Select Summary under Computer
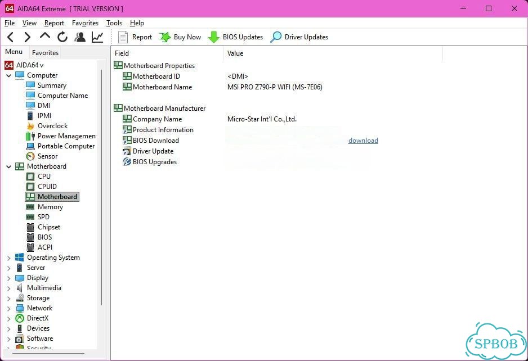Viewport: 528px width, 361px height. [x=46, y=85]
